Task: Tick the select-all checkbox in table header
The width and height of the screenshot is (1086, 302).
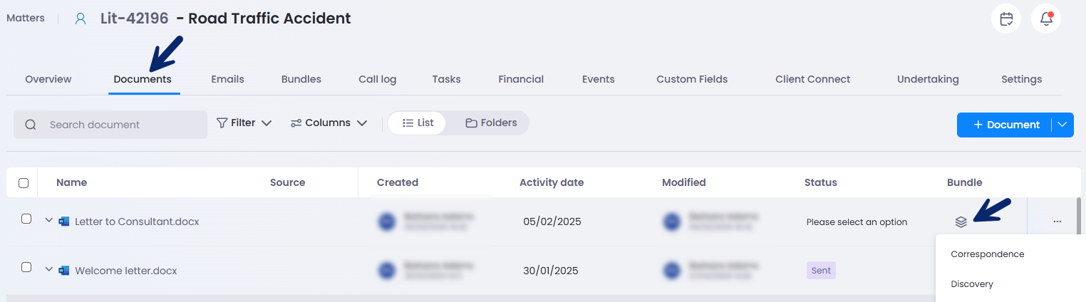Action: 24,183
